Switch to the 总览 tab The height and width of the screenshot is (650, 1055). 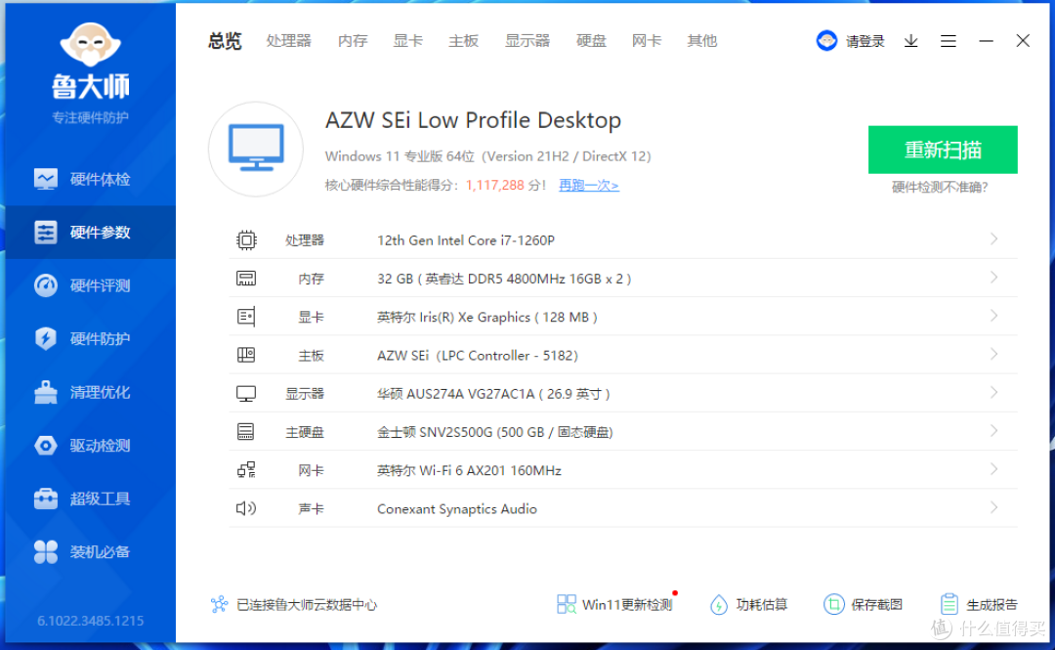(x=225, y=41)
